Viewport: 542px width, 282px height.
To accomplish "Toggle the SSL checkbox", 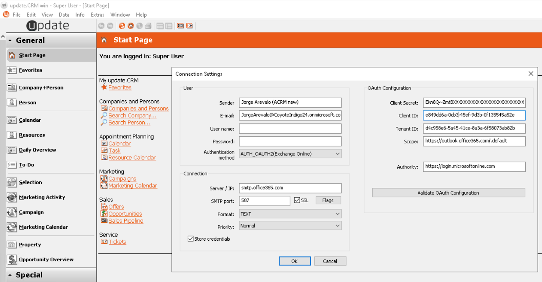I will [x=297, y=200].
